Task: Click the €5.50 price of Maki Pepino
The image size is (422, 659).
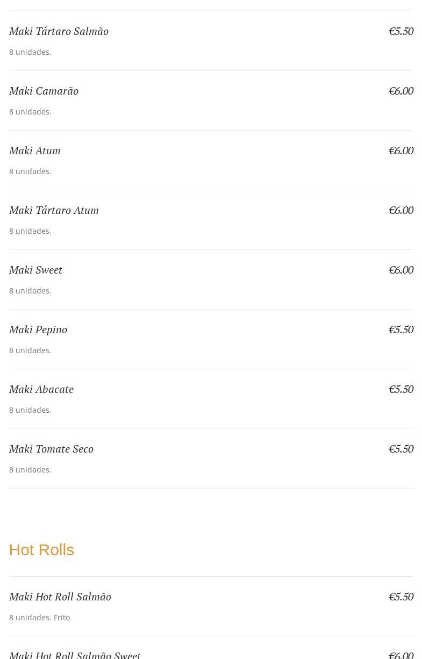Action: pos(401,329)
